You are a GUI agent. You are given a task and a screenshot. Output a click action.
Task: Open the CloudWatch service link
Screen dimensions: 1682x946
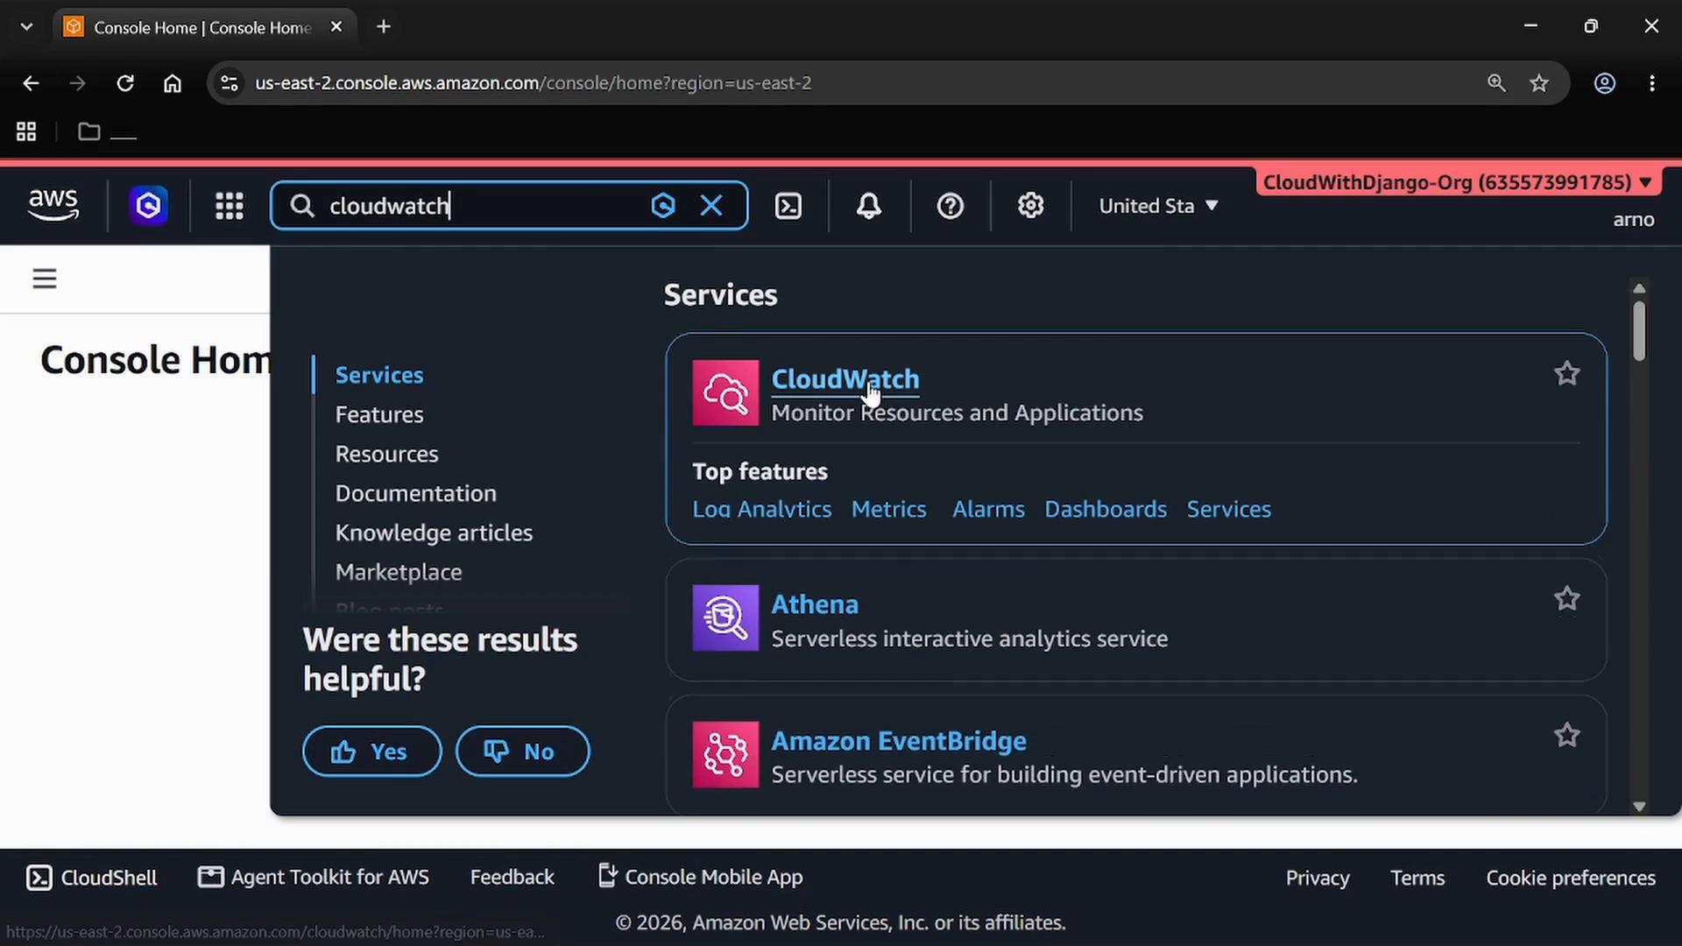(x=845, y=379)
